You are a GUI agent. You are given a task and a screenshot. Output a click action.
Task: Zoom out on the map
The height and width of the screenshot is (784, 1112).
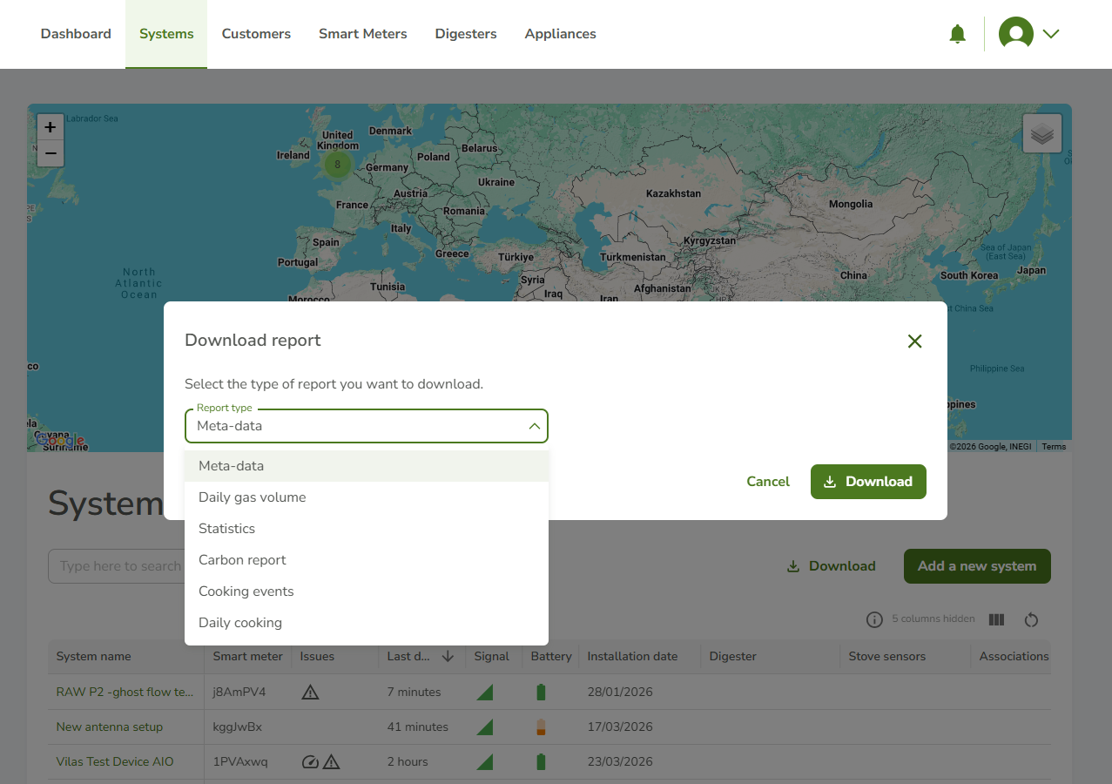(51, 153)
